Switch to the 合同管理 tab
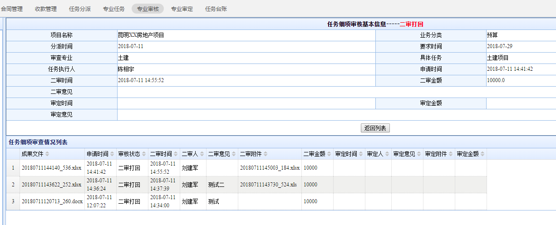 pos(12,9)
